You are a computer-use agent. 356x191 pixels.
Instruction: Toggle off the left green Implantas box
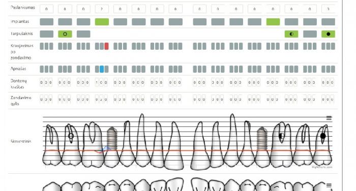click(x=102, y=22)
